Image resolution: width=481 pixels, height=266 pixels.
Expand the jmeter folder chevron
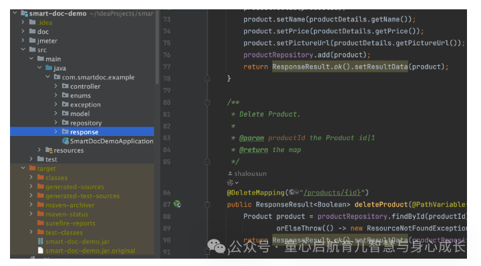pos(23,41)
